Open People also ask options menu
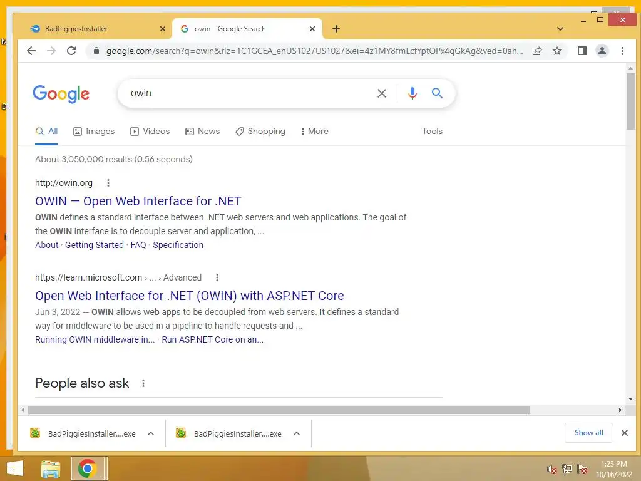 pyautogui.click(x=143, y=383)
